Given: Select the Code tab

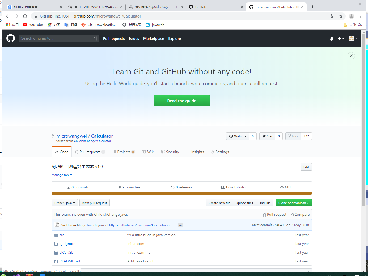Looking at the screenshot, I should [x=62, y=152].
